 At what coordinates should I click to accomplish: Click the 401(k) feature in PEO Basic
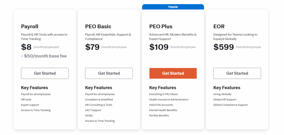(89, 115)
